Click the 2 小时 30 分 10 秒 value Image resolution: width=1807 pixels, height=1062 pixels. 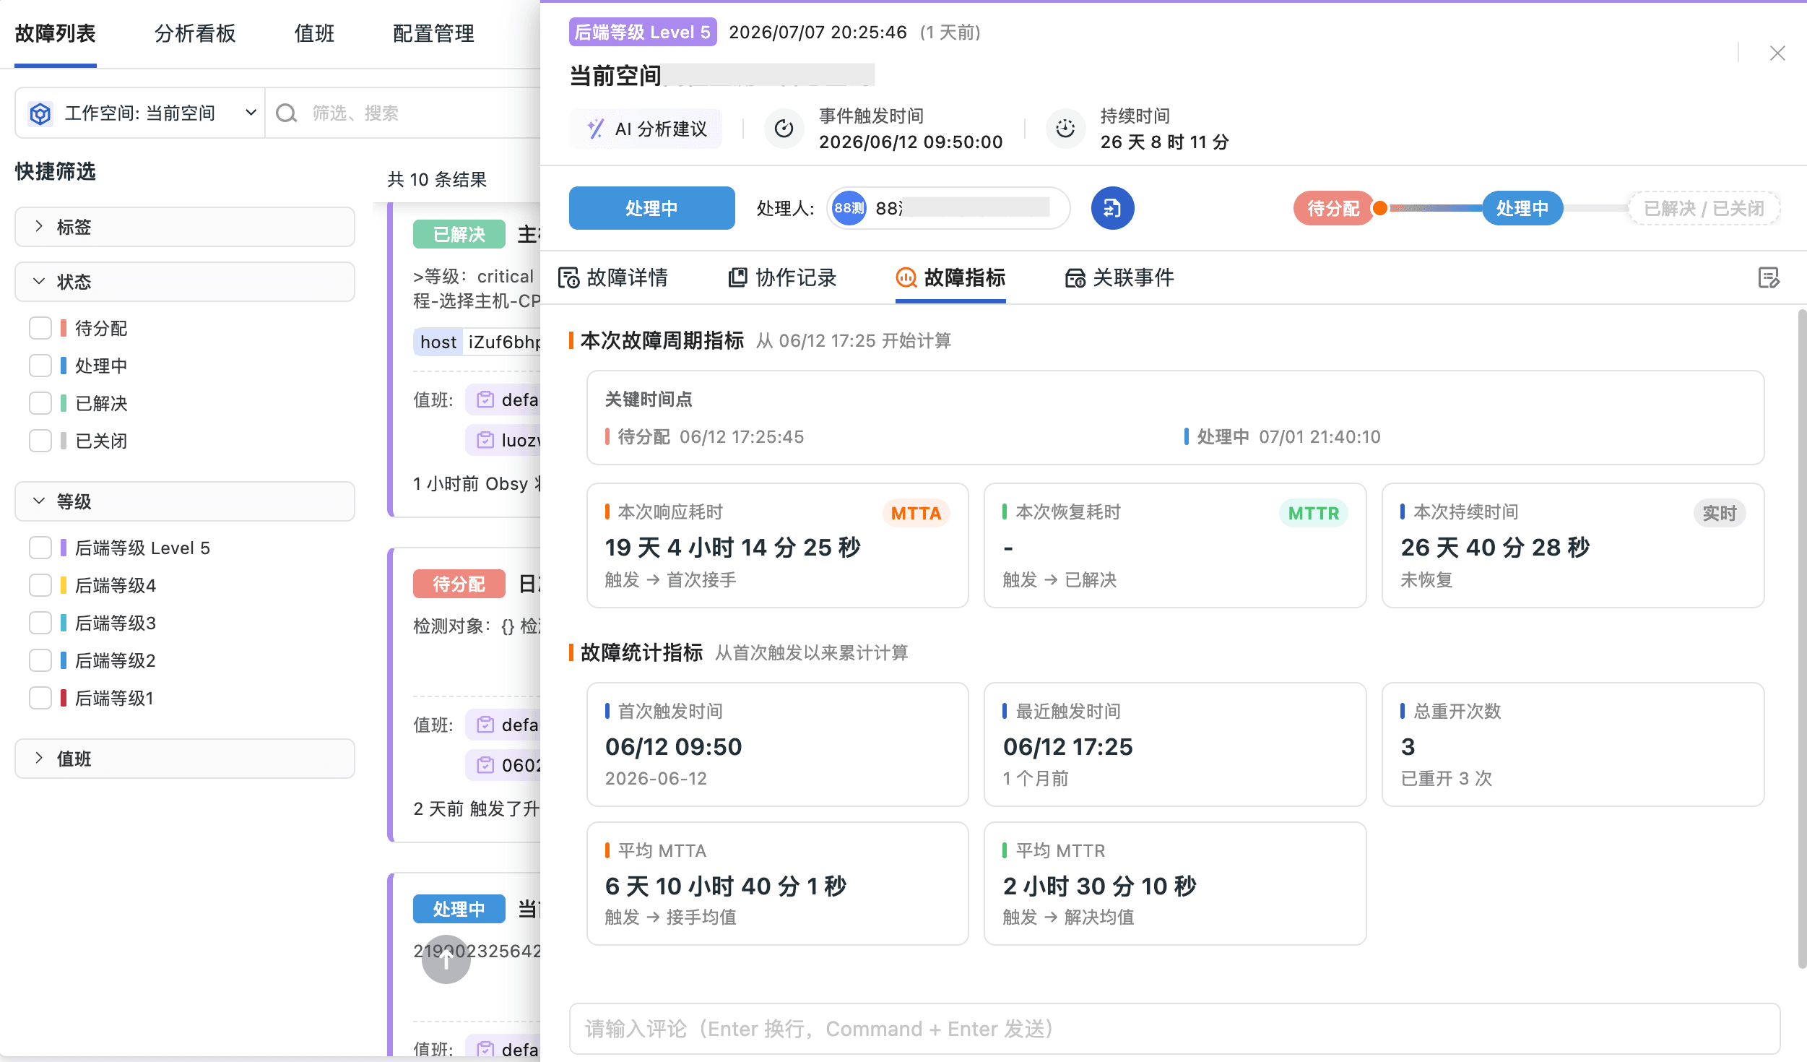1099,886
